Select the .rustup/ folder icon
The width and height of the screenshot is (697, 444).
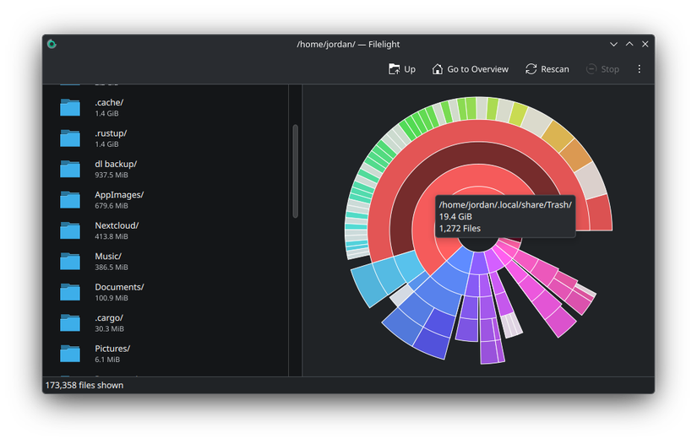70,138
